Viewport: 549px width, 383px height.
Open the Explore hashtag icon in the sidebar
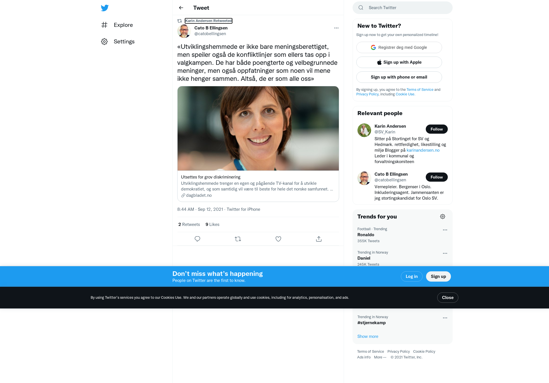[104, 25]
